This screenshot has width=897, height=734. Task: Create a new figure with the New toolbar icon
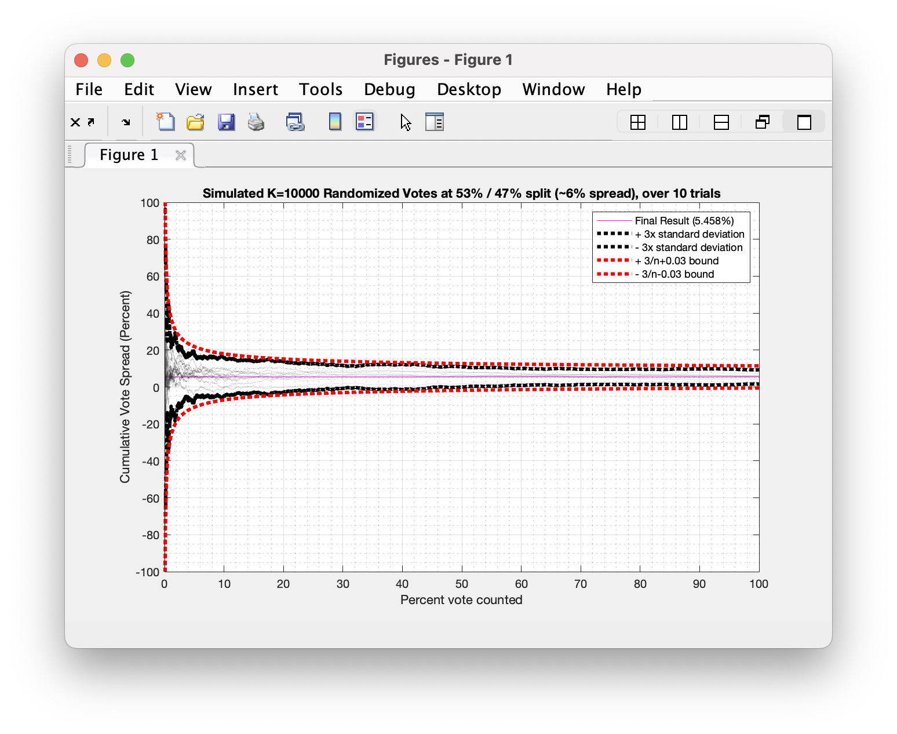pos(166,122)
